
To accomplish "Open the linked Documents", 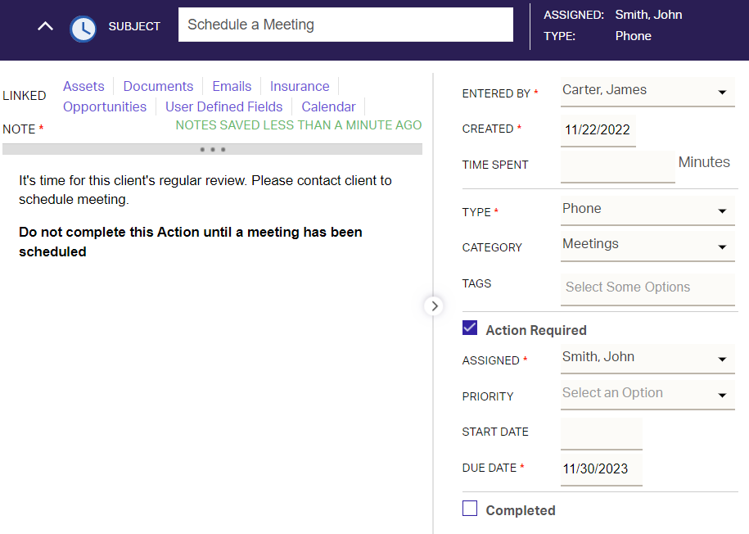I will 158,86.
